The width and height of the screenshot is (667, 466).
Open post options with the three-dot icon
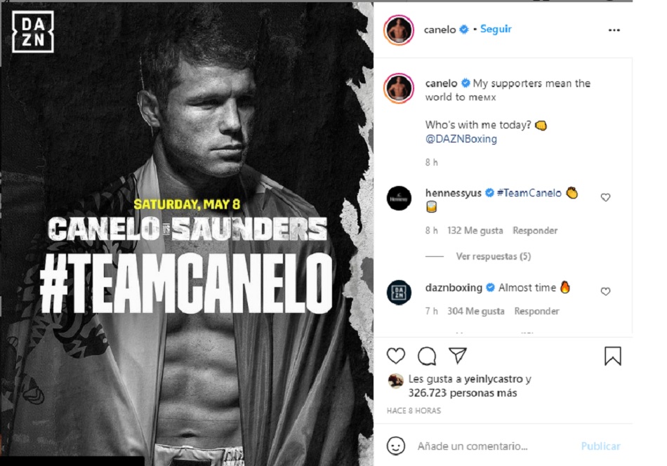614,29
